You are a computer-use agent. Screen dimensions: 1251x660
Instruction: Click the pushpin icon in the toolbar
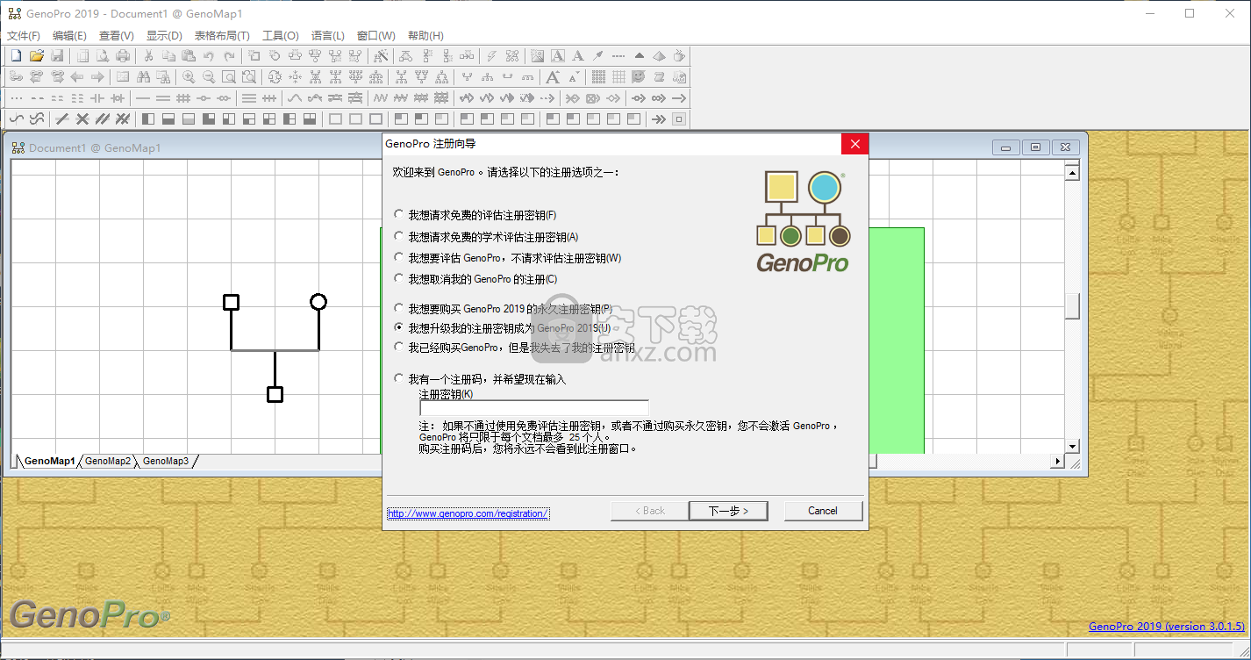pos(597,55)
